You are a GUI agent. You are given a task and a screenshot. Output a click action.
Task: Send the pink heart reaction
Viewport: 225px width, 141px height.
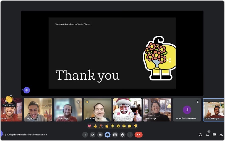(x=89, y=126)
